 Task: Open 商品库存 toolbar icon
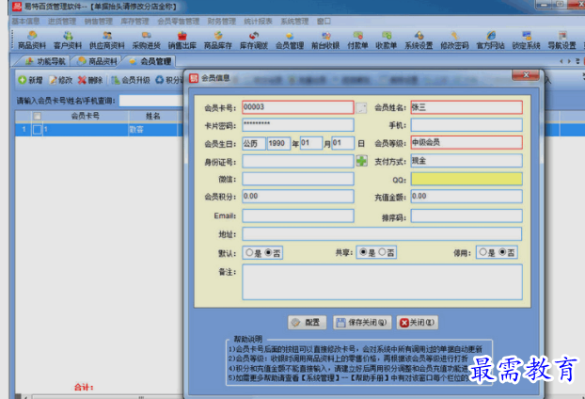218,40
